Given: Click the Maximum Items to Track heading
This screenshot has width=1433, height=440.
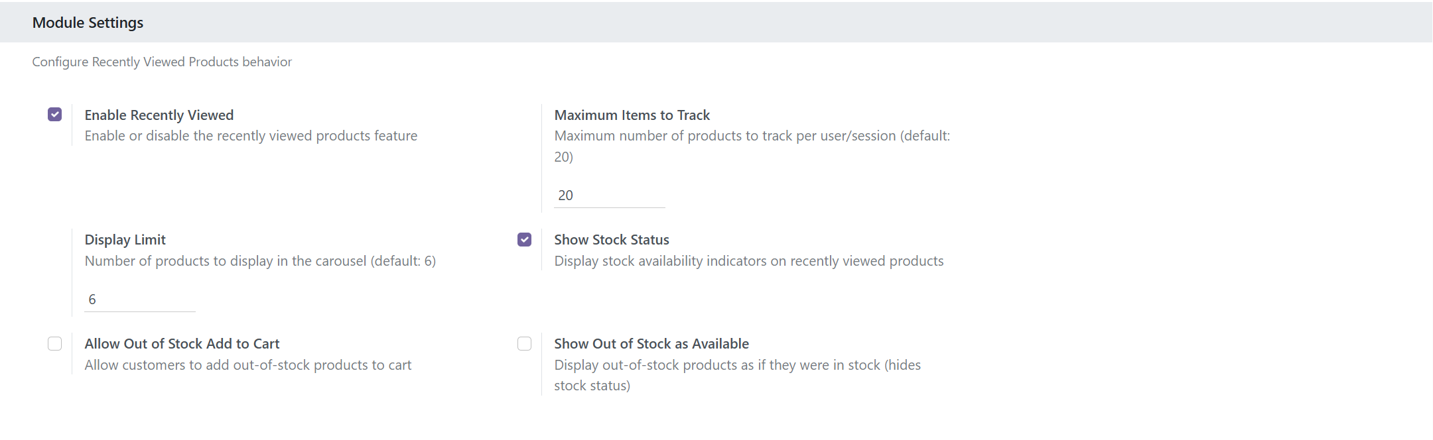Looking at the screenshot, I should pos(632,115).
